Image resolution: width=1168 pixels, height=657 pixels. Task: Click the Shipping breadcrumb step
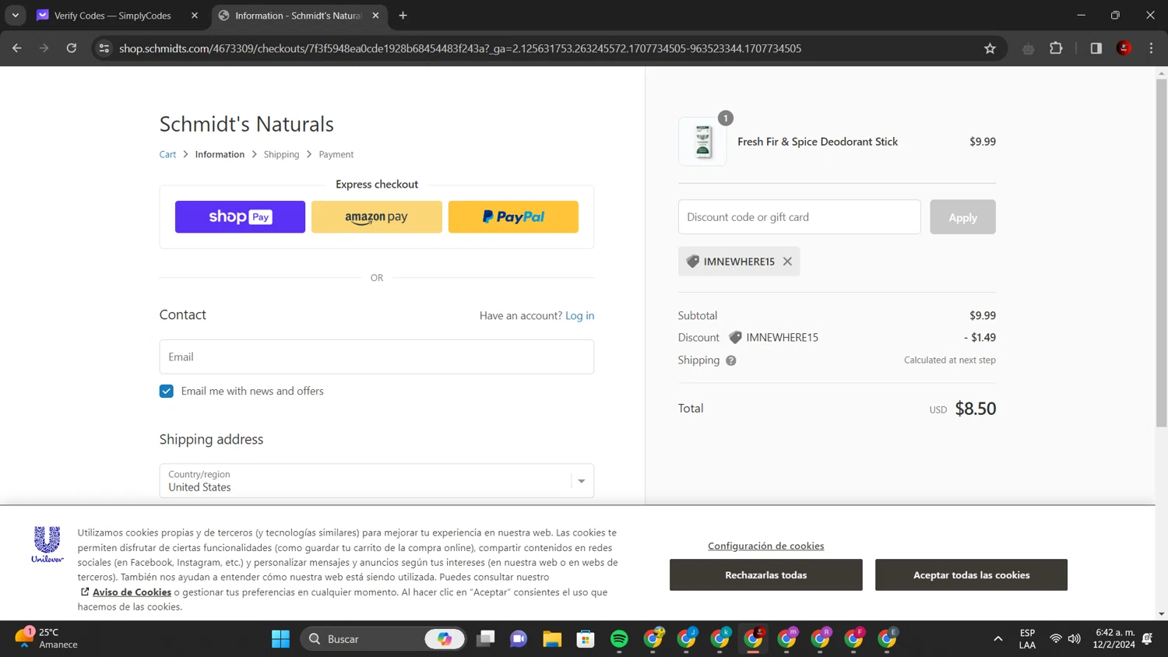281,154
